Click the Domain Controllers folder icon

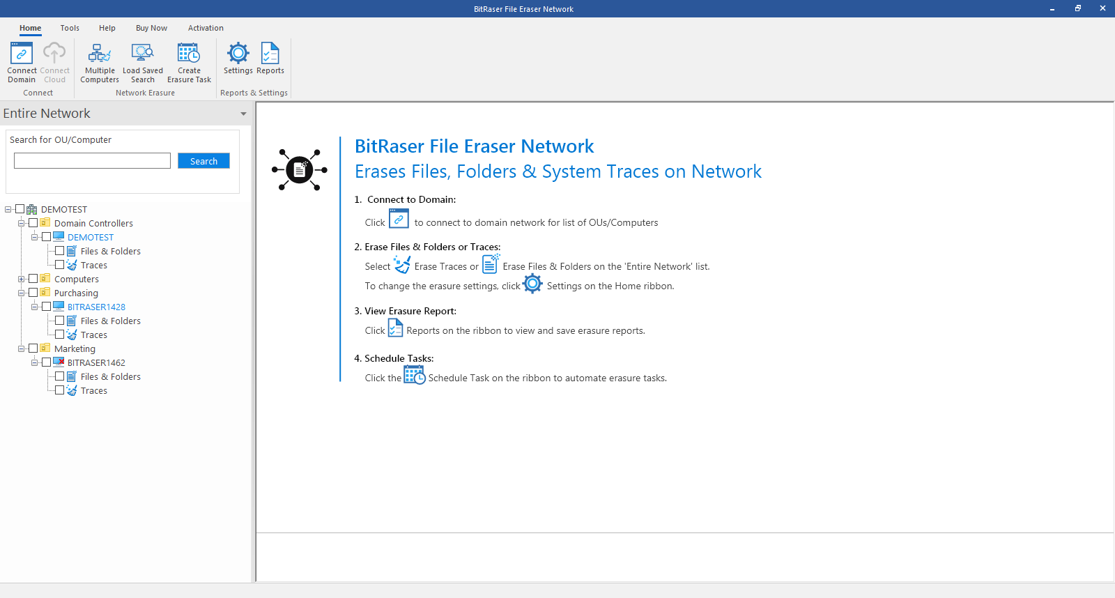point(45,223)
